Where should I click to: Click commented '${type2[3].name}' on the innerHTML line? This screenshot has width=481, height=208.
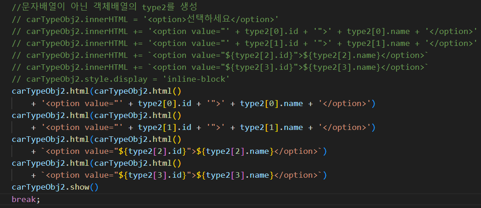(342, 67)
